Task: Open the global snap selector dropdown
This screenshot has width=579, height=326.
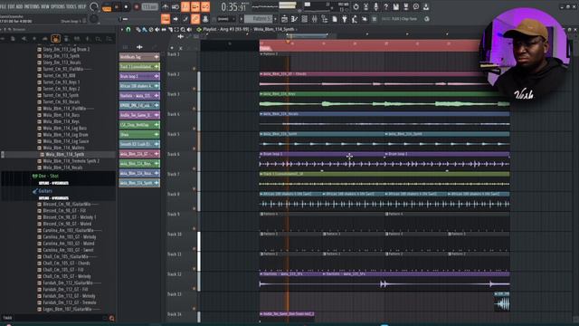Action: pyautogui.click(x=226, y=19)
